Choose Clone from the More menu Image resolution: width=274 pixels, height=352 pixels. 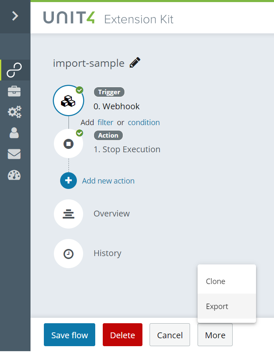(227, 281)
